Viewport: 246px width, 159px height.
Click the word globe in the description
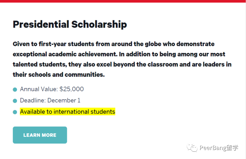point(153,44)
